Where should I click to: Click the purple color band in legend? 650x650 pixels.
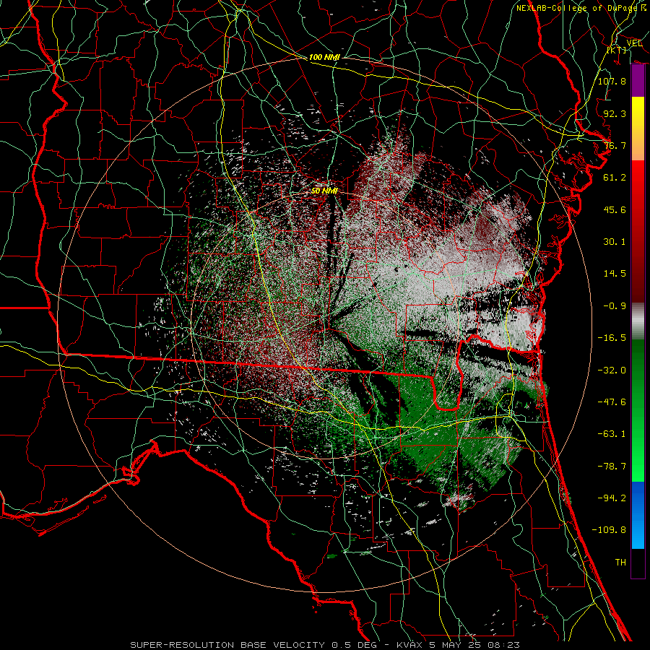pyautogui.click(x=638, y=81)
